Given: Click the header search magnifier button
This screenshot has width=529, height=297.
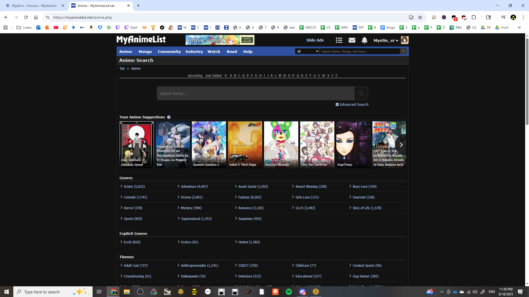Looking at the screenshot, I should (404, 51).
